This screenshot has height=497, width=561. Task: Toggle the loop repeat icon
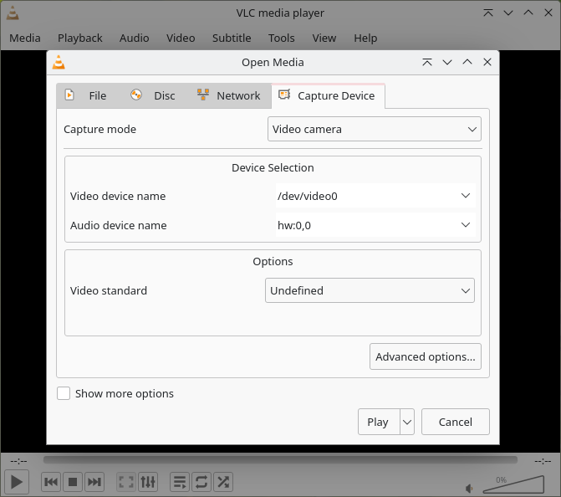click(201, 482)
